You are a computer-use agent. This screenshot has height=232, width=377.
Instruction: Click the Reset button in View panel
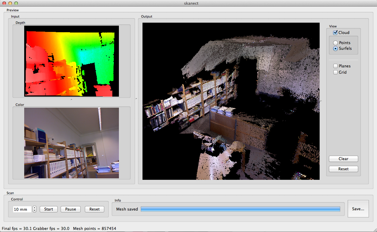coord(343,169)
